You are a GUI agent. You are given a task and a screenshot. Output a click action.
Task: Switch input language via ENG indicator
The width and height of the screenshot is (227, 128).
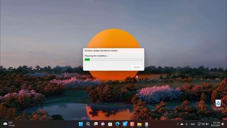click(193, 124)
